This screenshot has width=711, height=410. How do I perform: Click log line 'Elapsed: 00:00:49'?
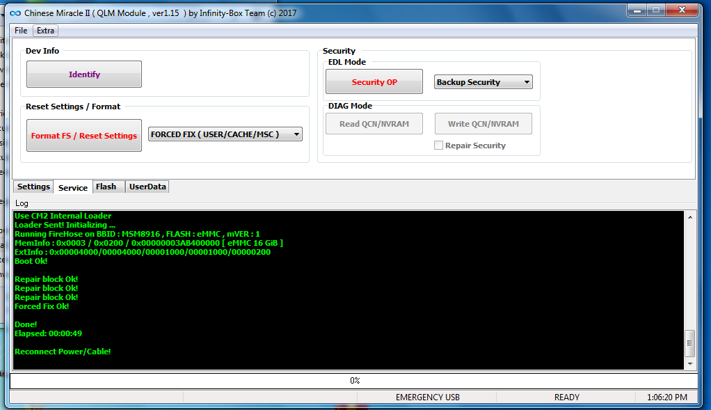[x=48, y=334]
